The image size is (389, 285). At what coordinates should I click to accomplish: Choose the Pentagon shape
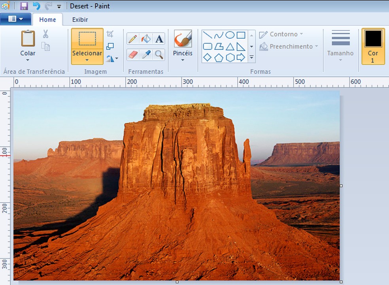point(219,58)
